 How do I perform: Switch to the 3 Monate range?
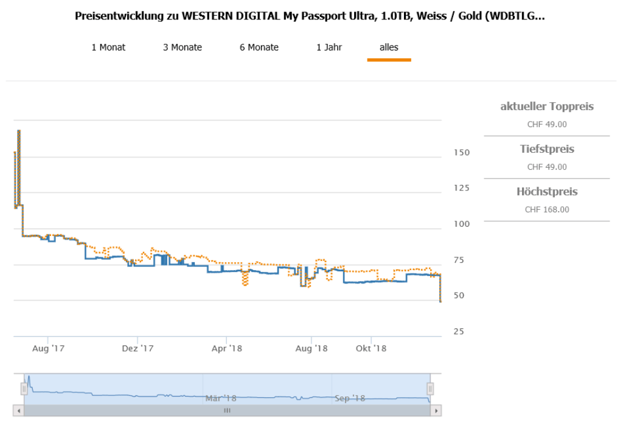pos(182,47)
